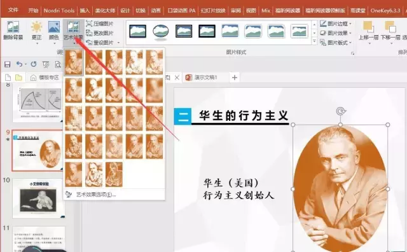Choose second artistic effect in first row
This screenshot has height=252, width=407.
[93, 62]
